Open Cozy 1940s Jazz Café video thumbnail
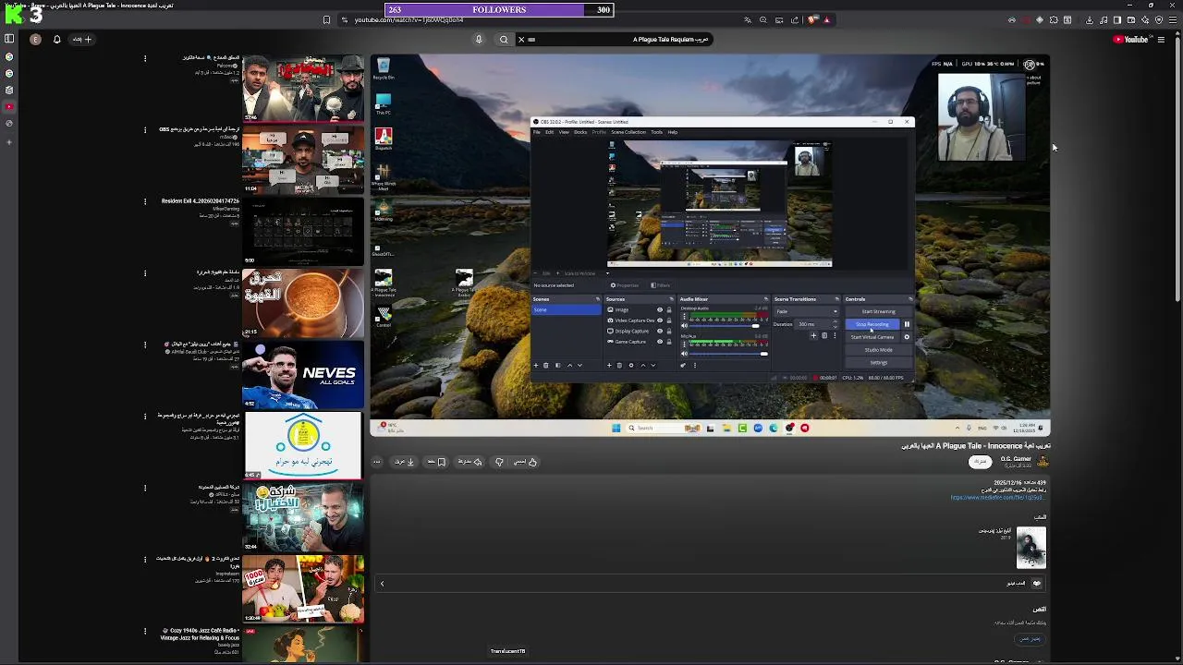Image resolution: width=1183 pixels, height=665 pixels. click(x=303, y=644)
